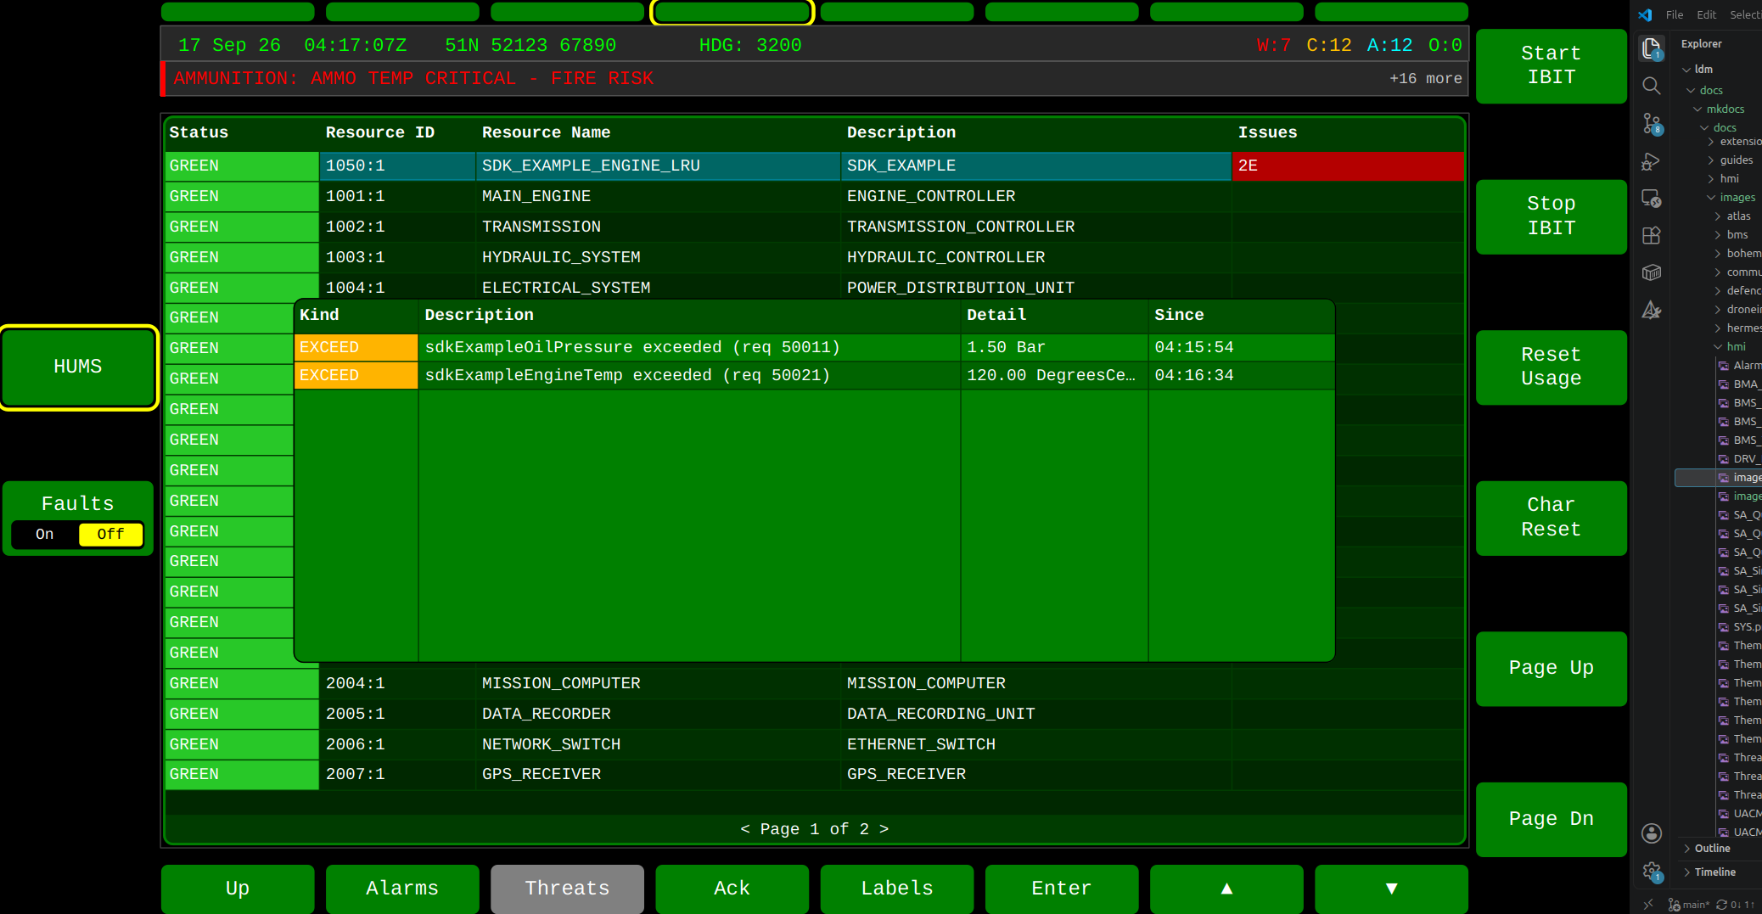Open the Selection menu
Viewport: 1762px width, 914px height.
coord(1745,14)
